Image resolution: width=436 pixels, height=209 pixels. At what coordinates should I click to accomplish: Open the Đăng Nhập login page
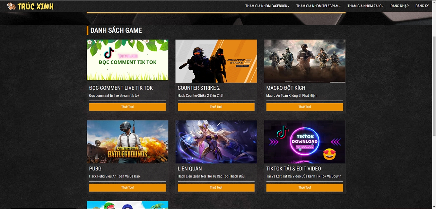tap(399, 6)
